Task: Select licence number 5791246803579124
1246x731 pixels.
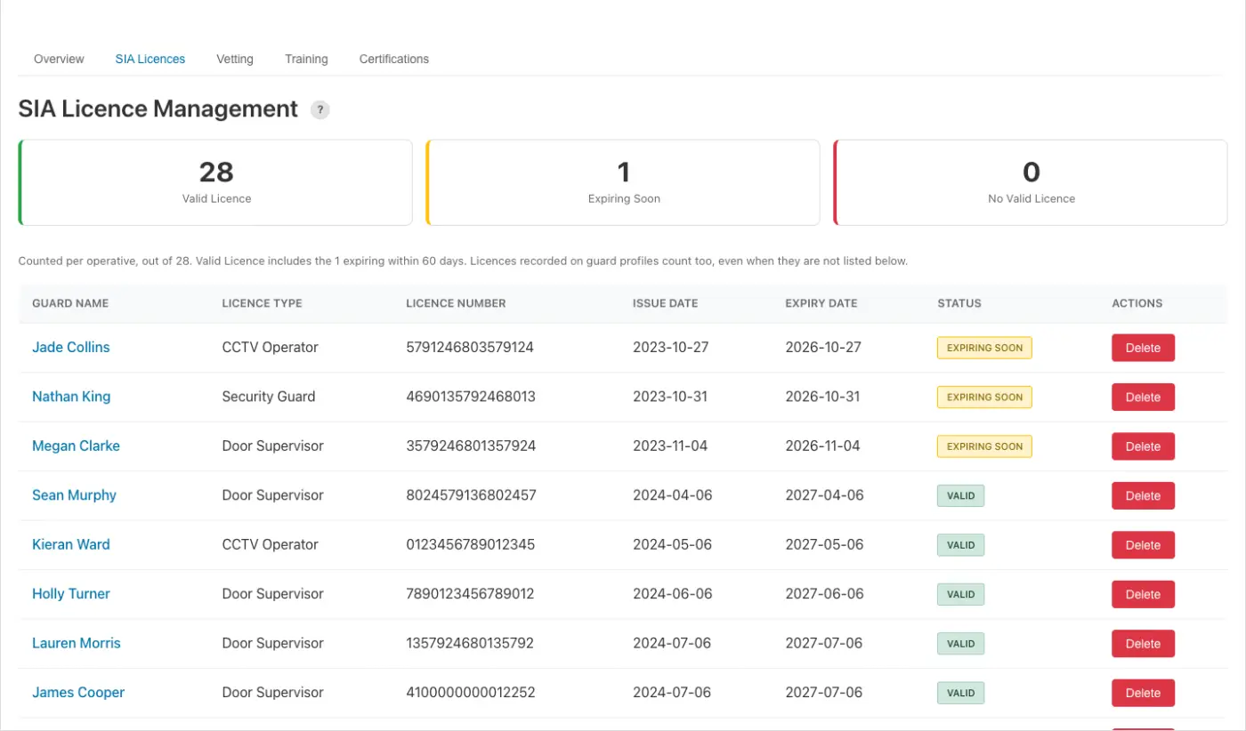Action: pyautogui.click(x=470, y=347)
